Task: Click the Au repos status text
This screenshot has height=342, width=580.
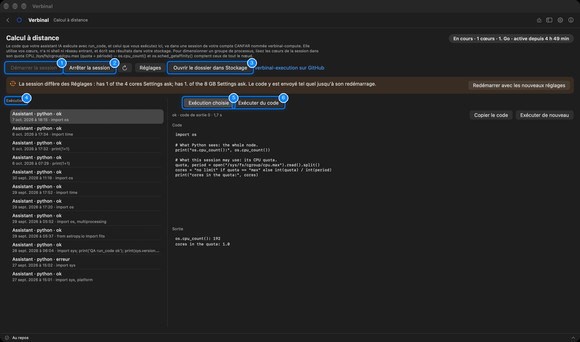Action: [x=20, y=338]
